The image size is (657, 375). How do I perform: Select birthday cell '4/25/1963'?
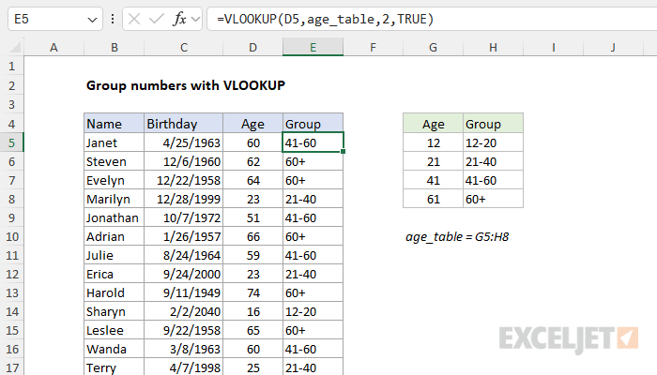pyautogui.click(x=184, y=142)
